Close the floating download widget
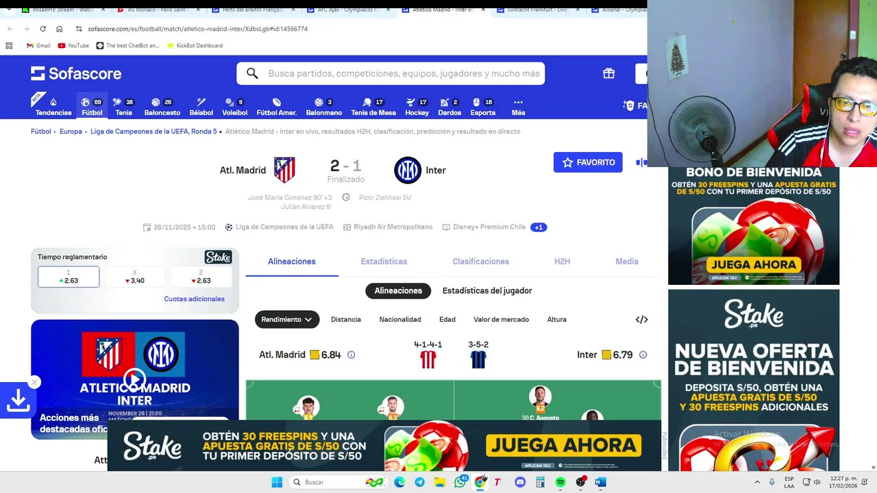 point(34,382)
